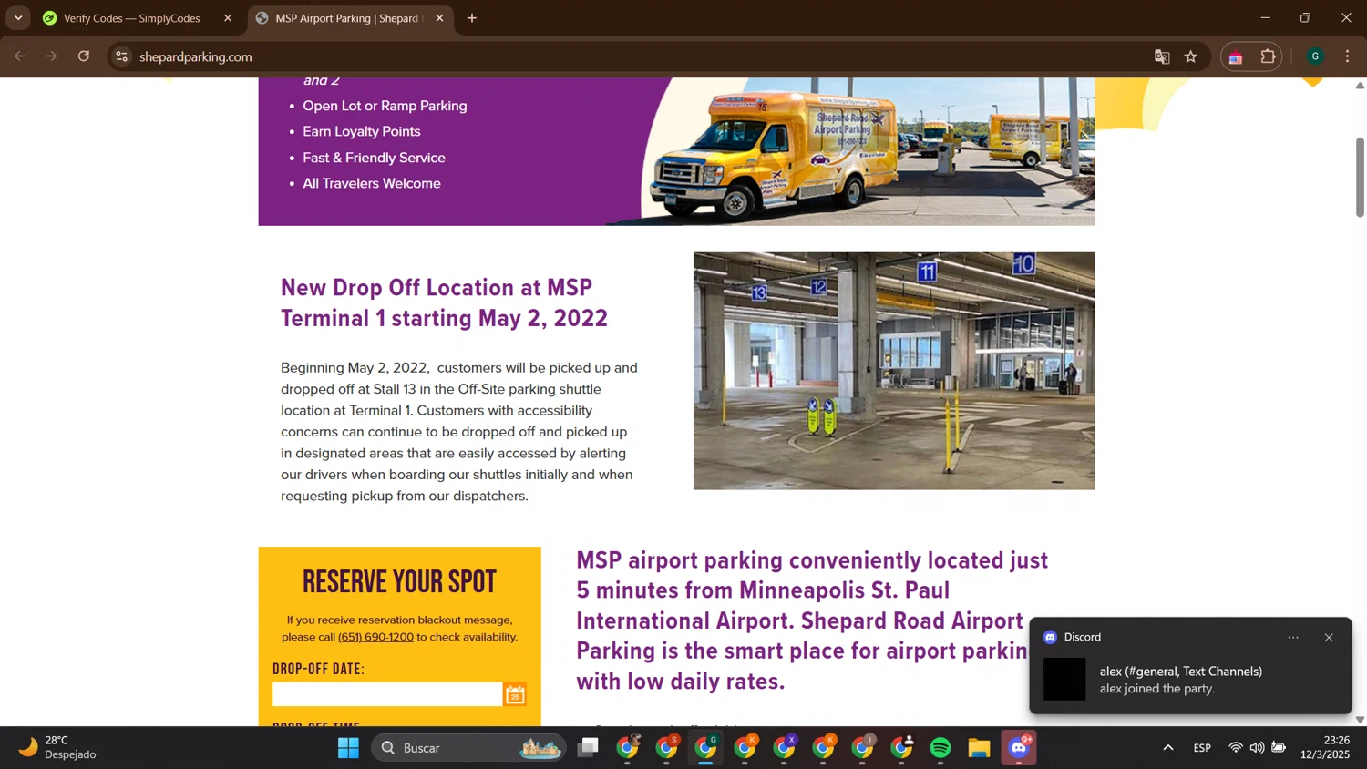Open the alex joined the party notification

tap(1181, 680)
